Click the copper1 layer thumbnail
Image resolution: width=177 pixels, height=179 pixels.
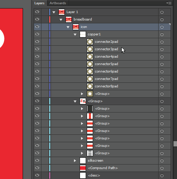(x=83, y=34)
